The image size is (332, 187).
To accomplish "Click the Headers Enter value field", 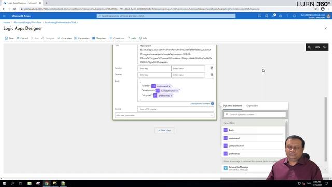I will coord(188,69).
